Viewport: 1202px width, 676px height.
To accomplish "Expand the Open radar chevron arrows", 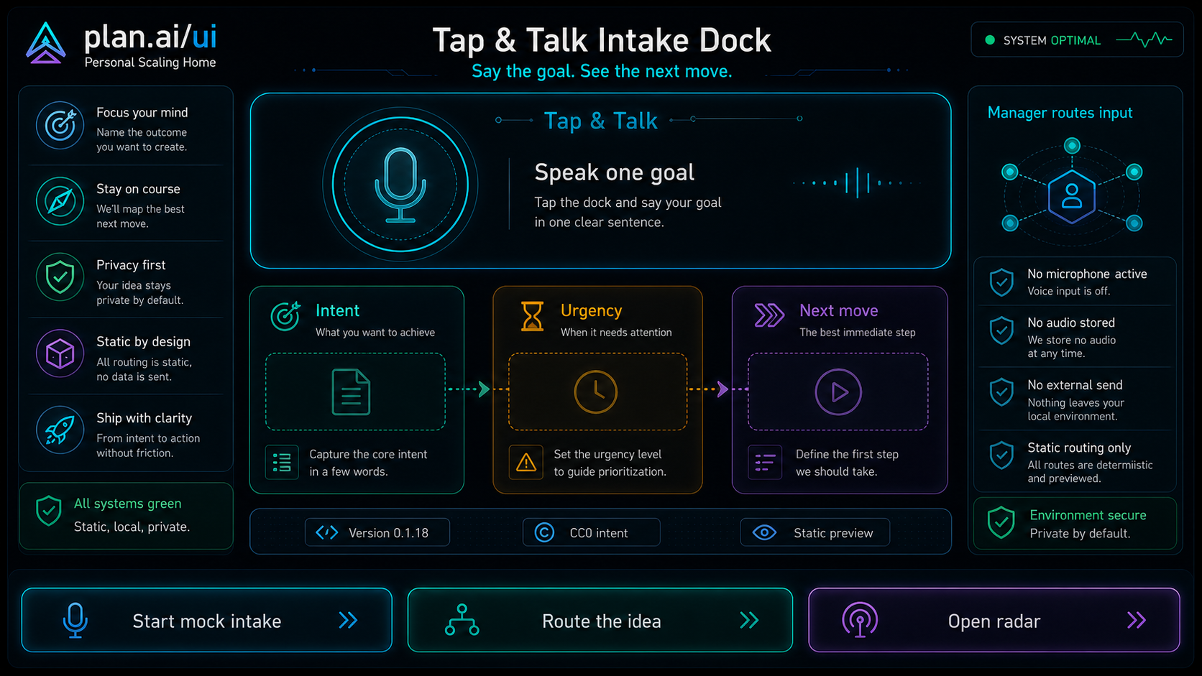I will (x=1137, y=620).
